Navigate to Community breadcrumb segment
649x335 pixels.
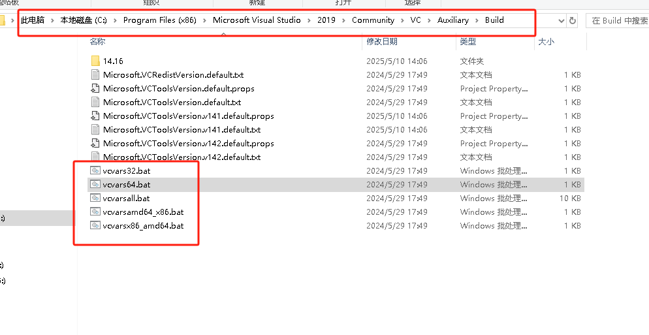tap(373, 20)
